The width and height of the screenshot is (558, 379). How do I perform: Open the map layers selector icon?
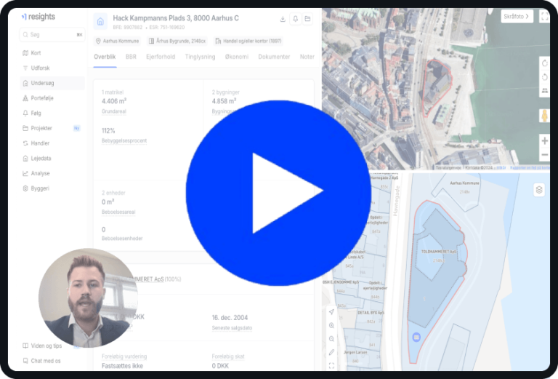click(538, 189)
